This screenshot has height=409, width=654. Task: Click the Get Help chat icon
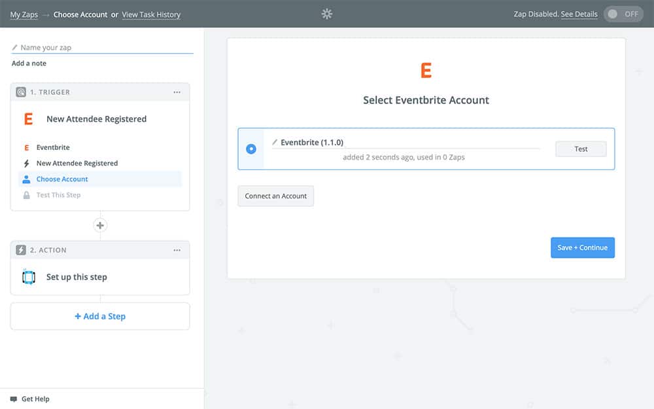tap(14, 399)
